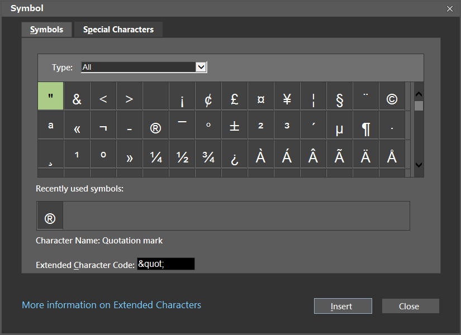
Task: Open the Type dropdown list
Action: pos(201,67)
